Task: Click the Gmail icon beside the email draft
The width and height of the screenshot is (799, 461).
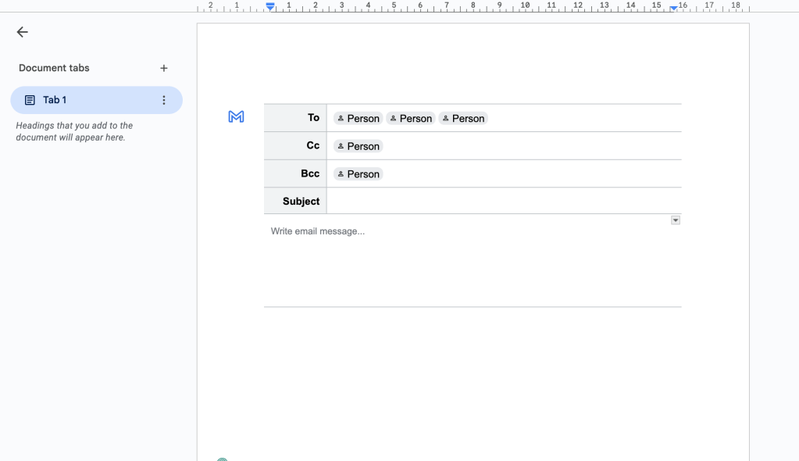Action: (x=236, y=117)
